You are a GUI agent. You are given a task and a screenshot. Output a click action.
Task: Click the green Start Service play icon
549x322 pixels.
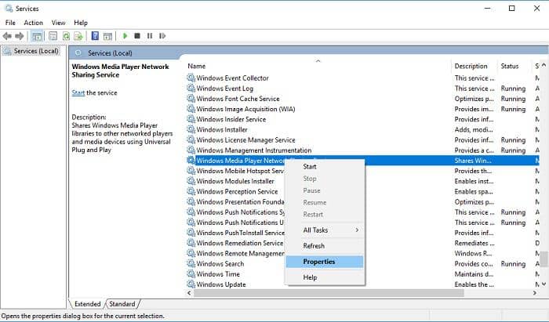pos(125,36)
